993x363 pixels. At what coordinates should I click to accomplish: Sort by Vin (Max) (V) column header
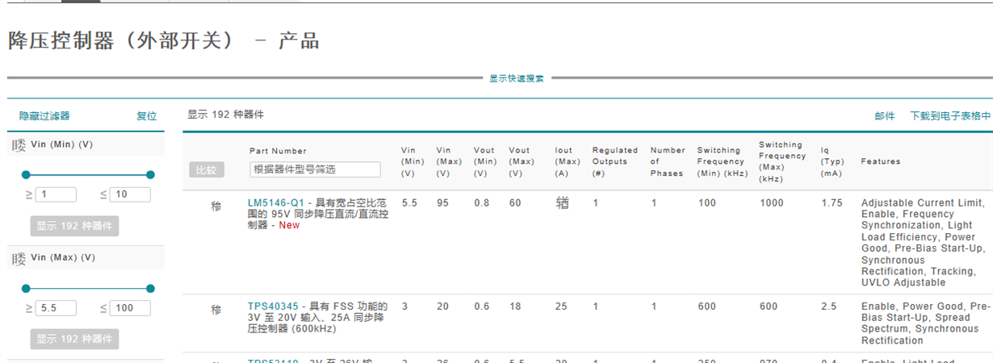click(x=447, y=161)
